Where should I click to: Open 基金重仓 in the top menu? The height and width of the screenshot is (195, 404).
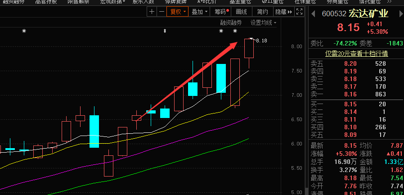[240, 1]
